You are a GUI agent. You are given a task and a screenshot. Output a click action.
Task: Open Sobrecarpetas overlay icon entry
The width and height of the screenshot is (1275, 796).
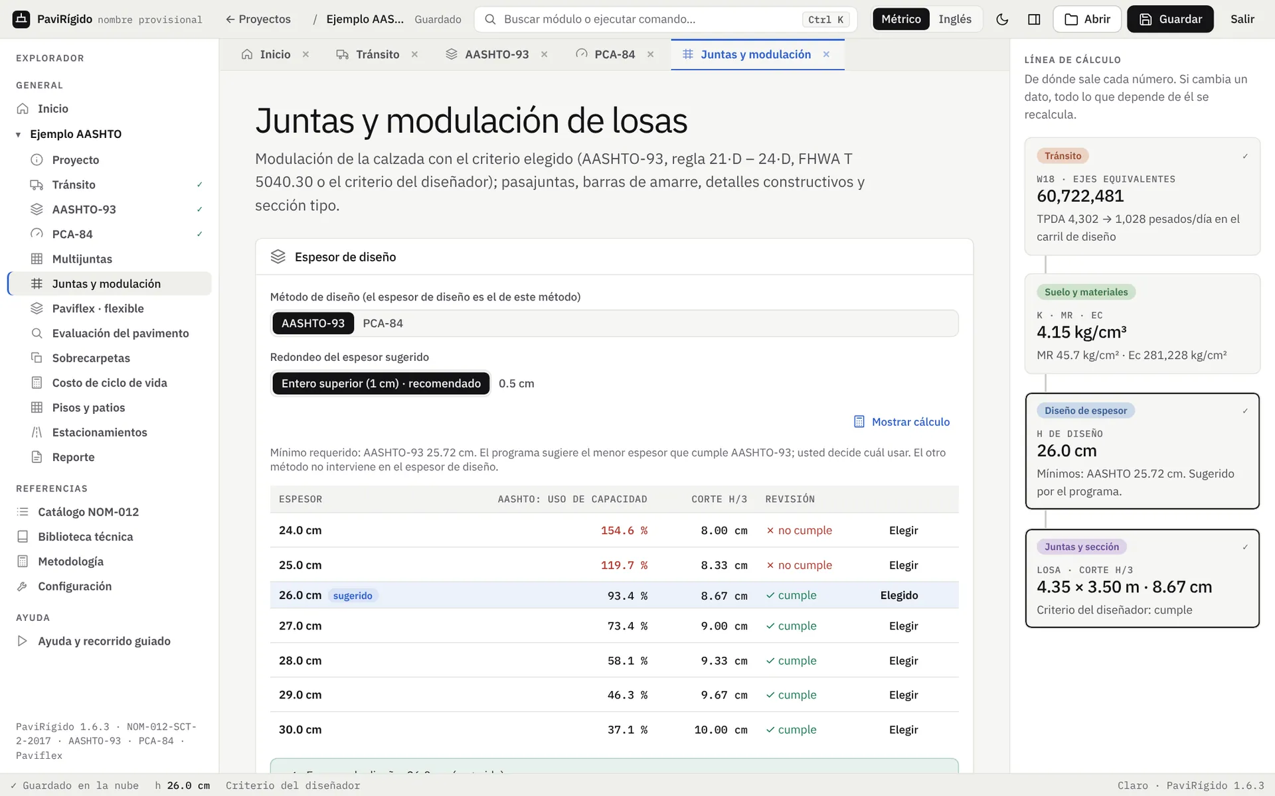[37, 358]
